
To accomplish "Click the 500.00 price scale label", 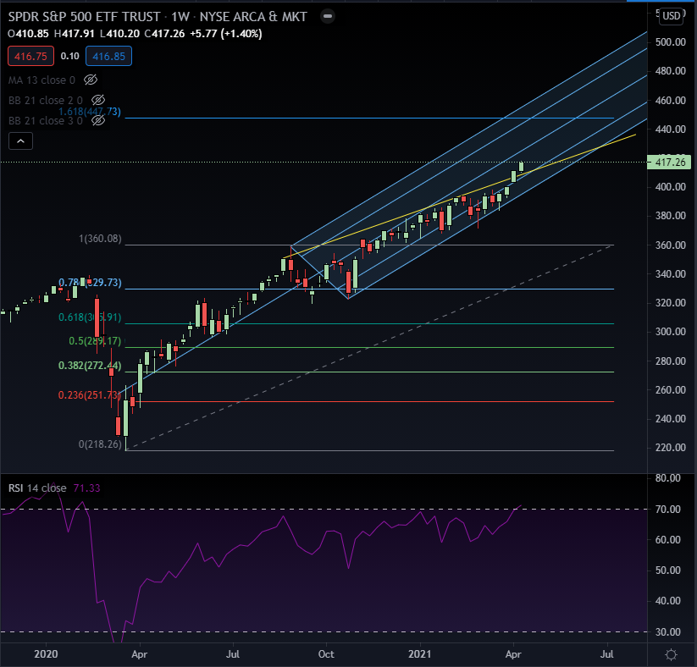I will 671,42.
